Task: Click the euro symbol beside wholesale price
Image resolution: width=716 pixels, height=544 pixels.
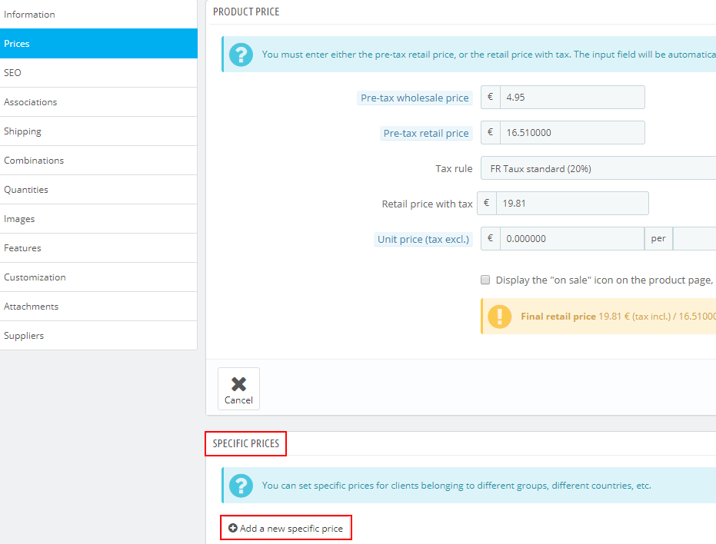Action: (x=491, y=98)
